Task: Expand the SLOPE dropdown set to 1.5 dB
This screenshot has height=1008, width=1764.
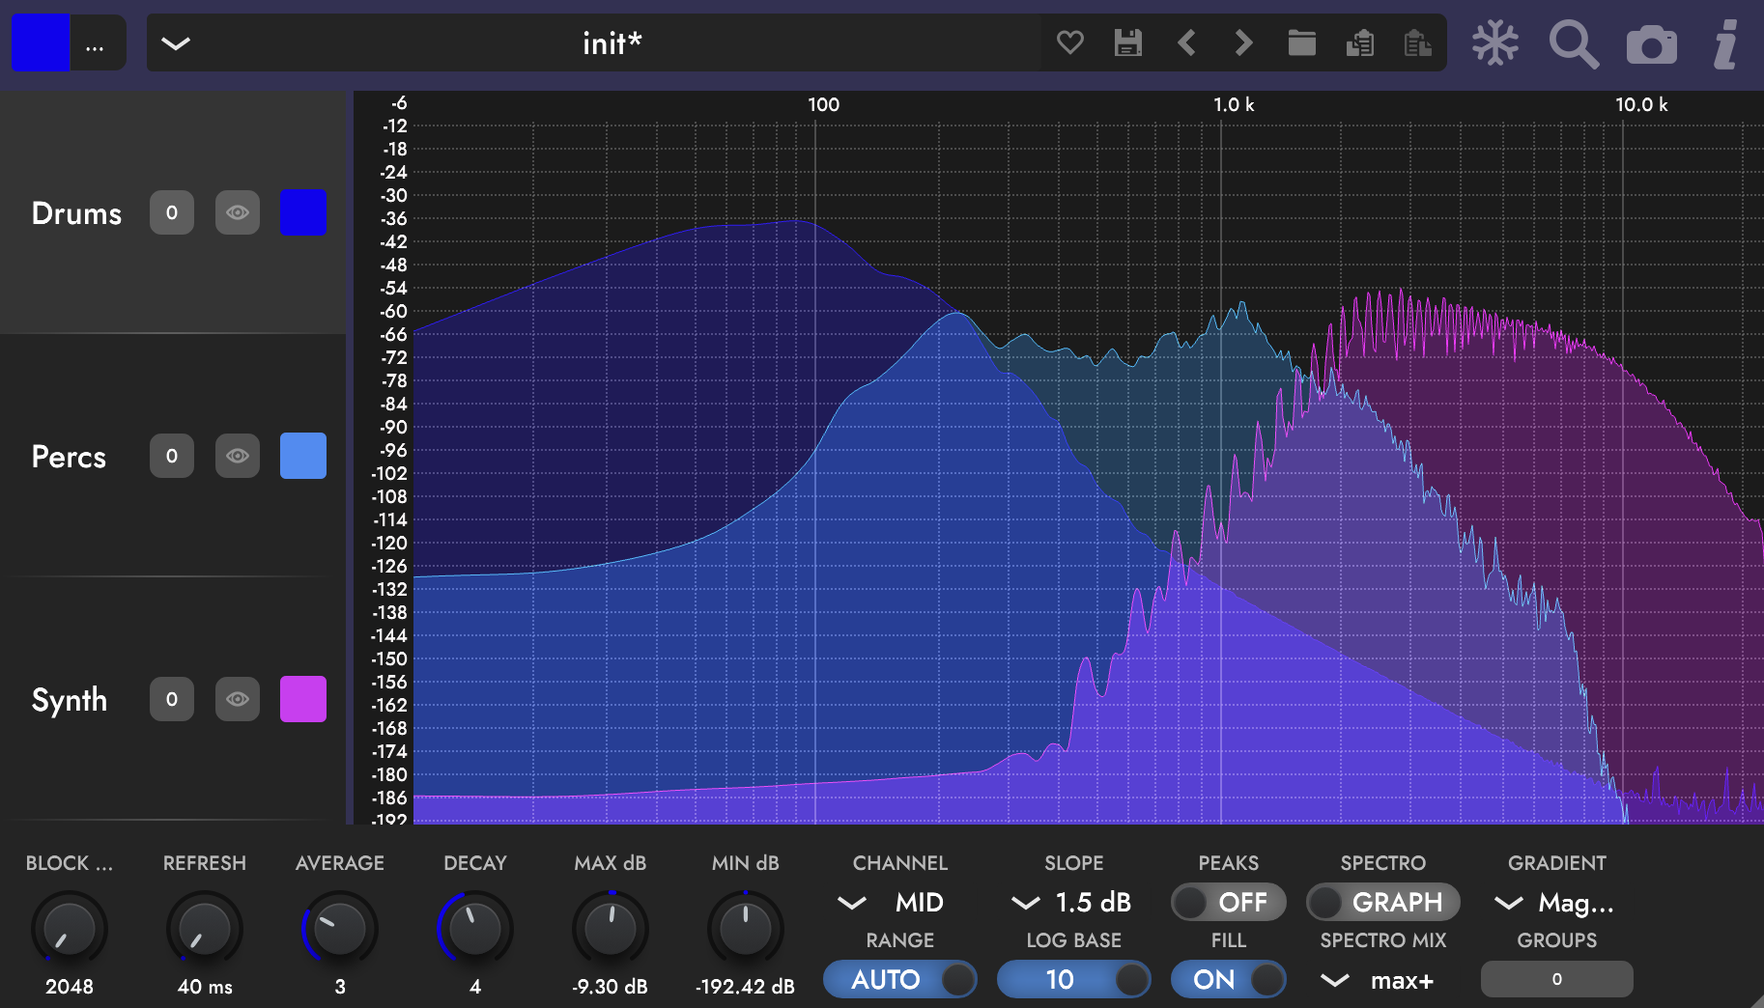Action: 1072,903
